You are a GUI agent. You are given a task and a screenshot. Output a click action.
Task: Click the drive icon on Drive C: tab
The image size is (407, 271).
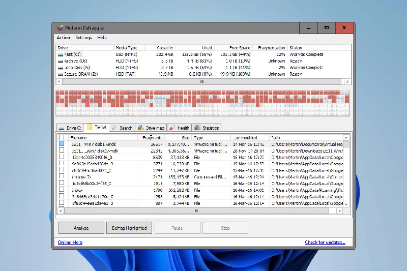point(61,128)
